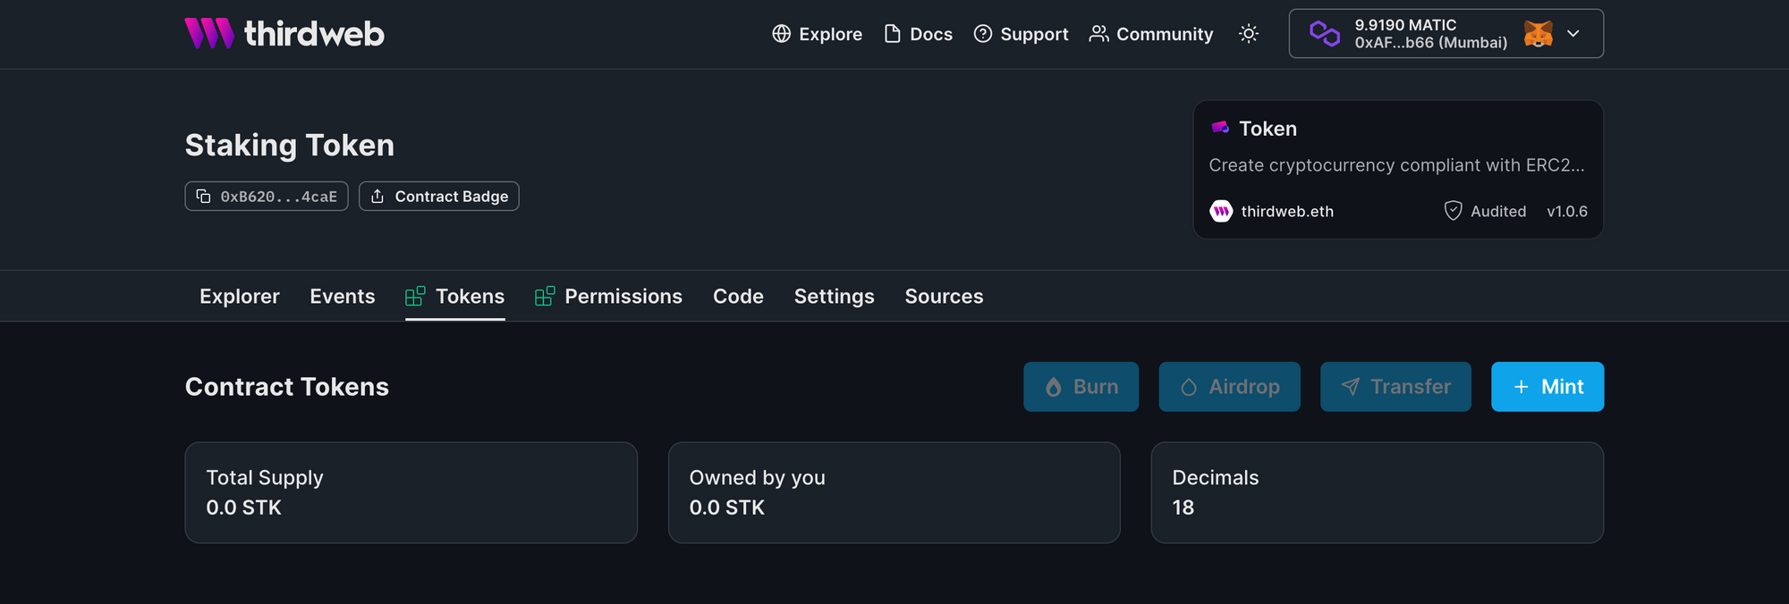1789x604 pixels.
Task: Click the globe icon next to Explore
Action: [x=781, y=33]
